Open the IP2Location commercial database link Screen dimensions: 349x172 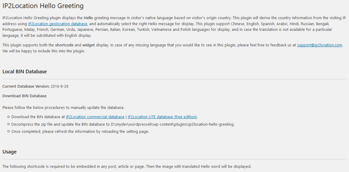tap(95, 117)
